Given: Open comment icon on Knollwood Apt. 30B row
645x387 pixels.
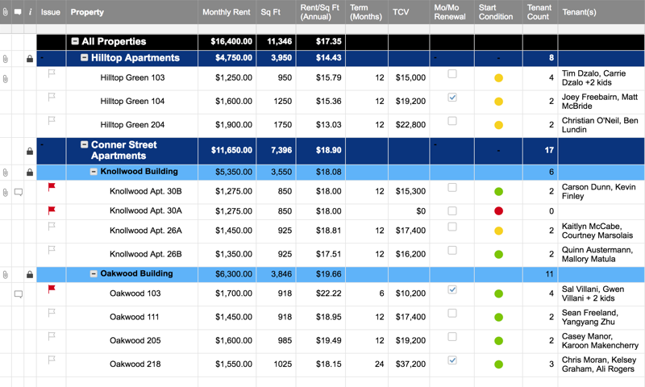Looking at the screenshot, I should [x=18, y=192].
